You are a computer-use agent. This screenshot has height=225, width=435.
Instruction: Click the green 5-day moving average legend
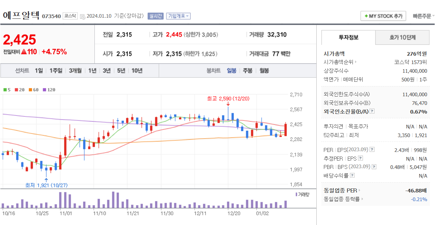pos(7,90)
